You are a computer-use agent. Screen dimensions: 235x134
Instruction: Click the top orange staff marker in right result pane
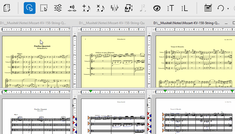pos(163,115)
